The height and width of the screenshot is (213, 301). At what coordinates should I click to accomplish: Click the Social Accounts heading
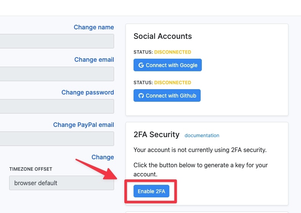click(x=163, y=36)
